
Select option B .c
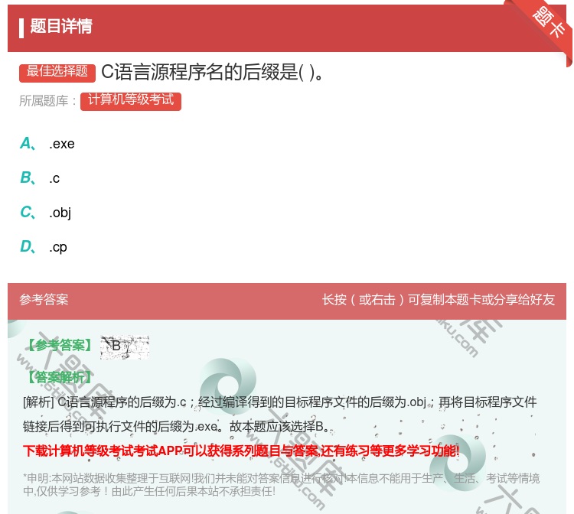pyautogui.click(x=40, y=177)
